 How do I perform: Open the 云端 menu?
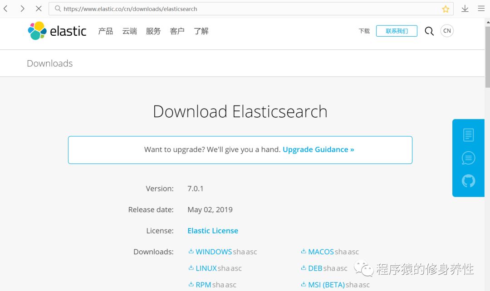[129, 31]
